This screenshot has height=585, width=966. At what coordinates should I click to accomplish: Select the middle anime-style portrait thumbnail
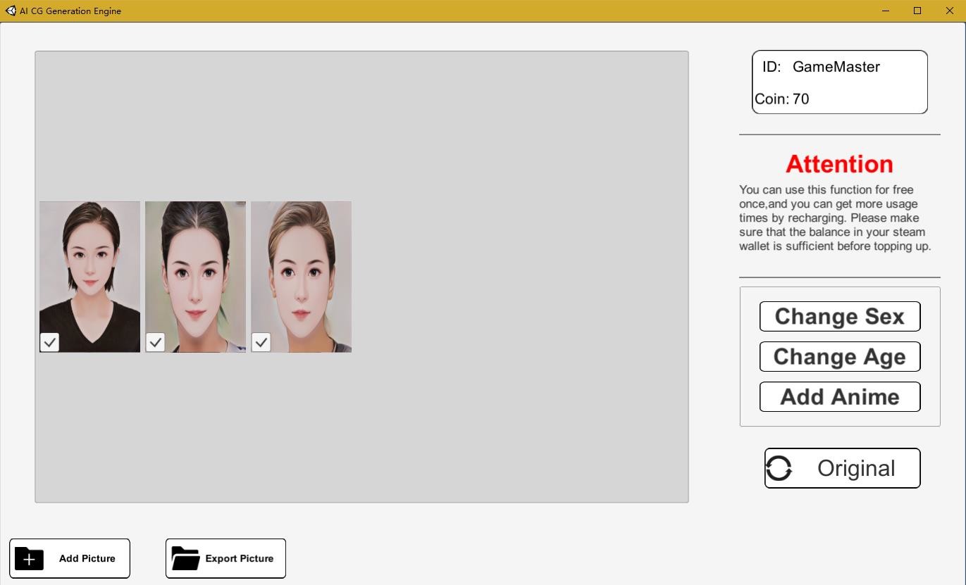pos(195,268)
